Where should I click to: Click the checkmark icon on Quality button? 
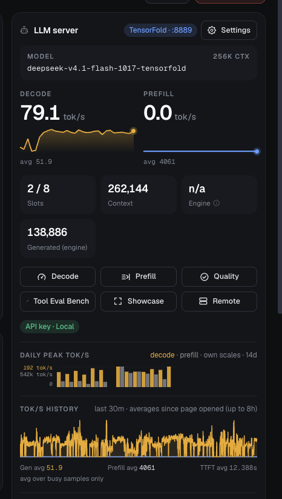tap(205, 277)
